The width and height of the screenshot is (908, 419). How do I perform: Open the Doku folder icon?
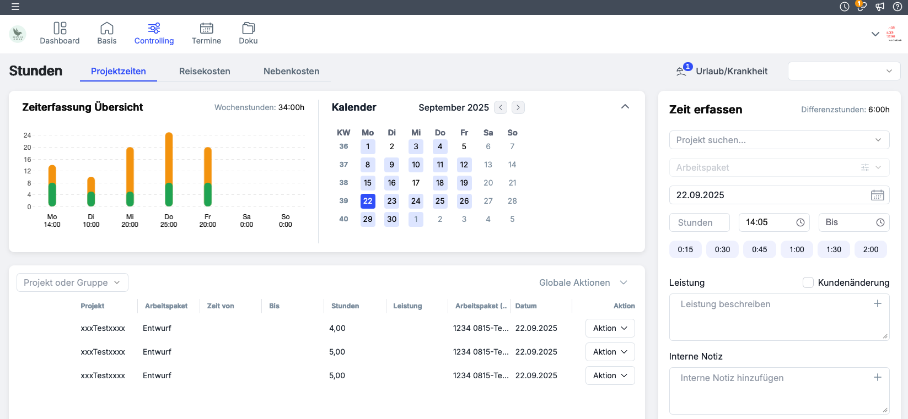(x=248, y=28)
